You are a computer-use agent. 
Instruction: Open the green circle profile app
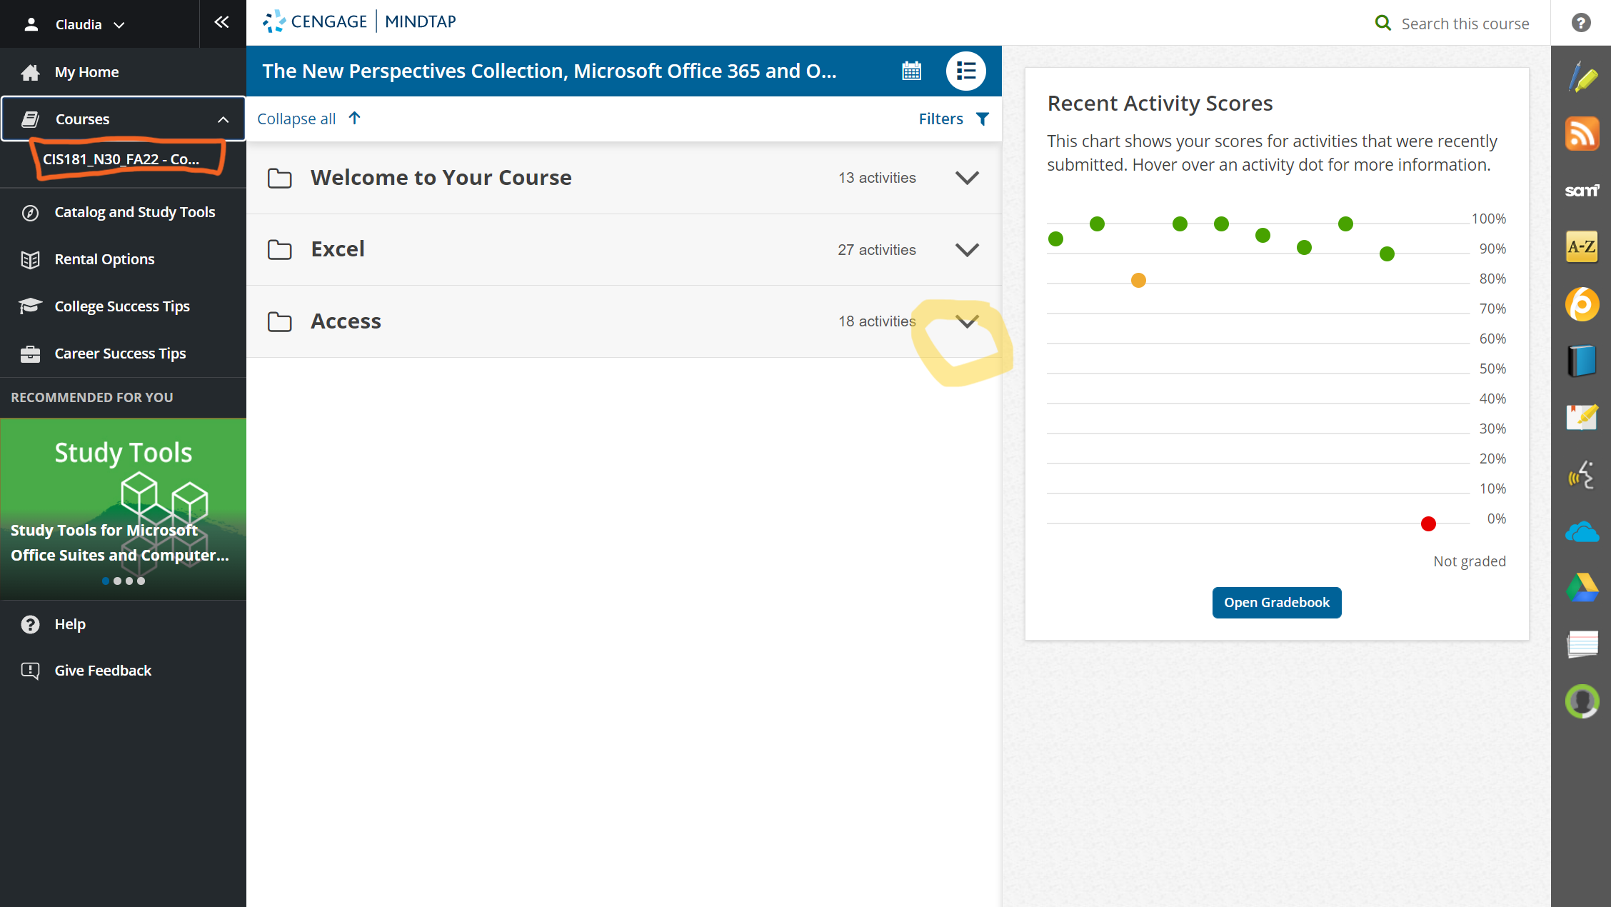tap(1582, 701)
